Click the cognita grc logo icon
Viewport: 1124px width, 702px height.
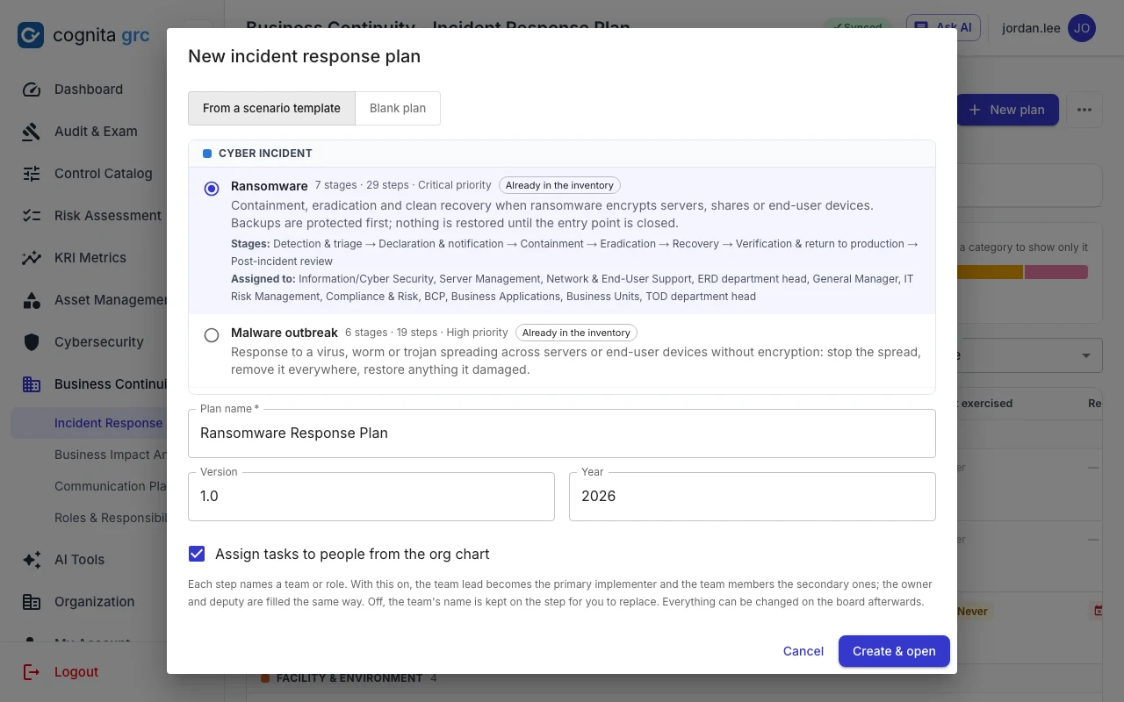[x=31, y=36]
